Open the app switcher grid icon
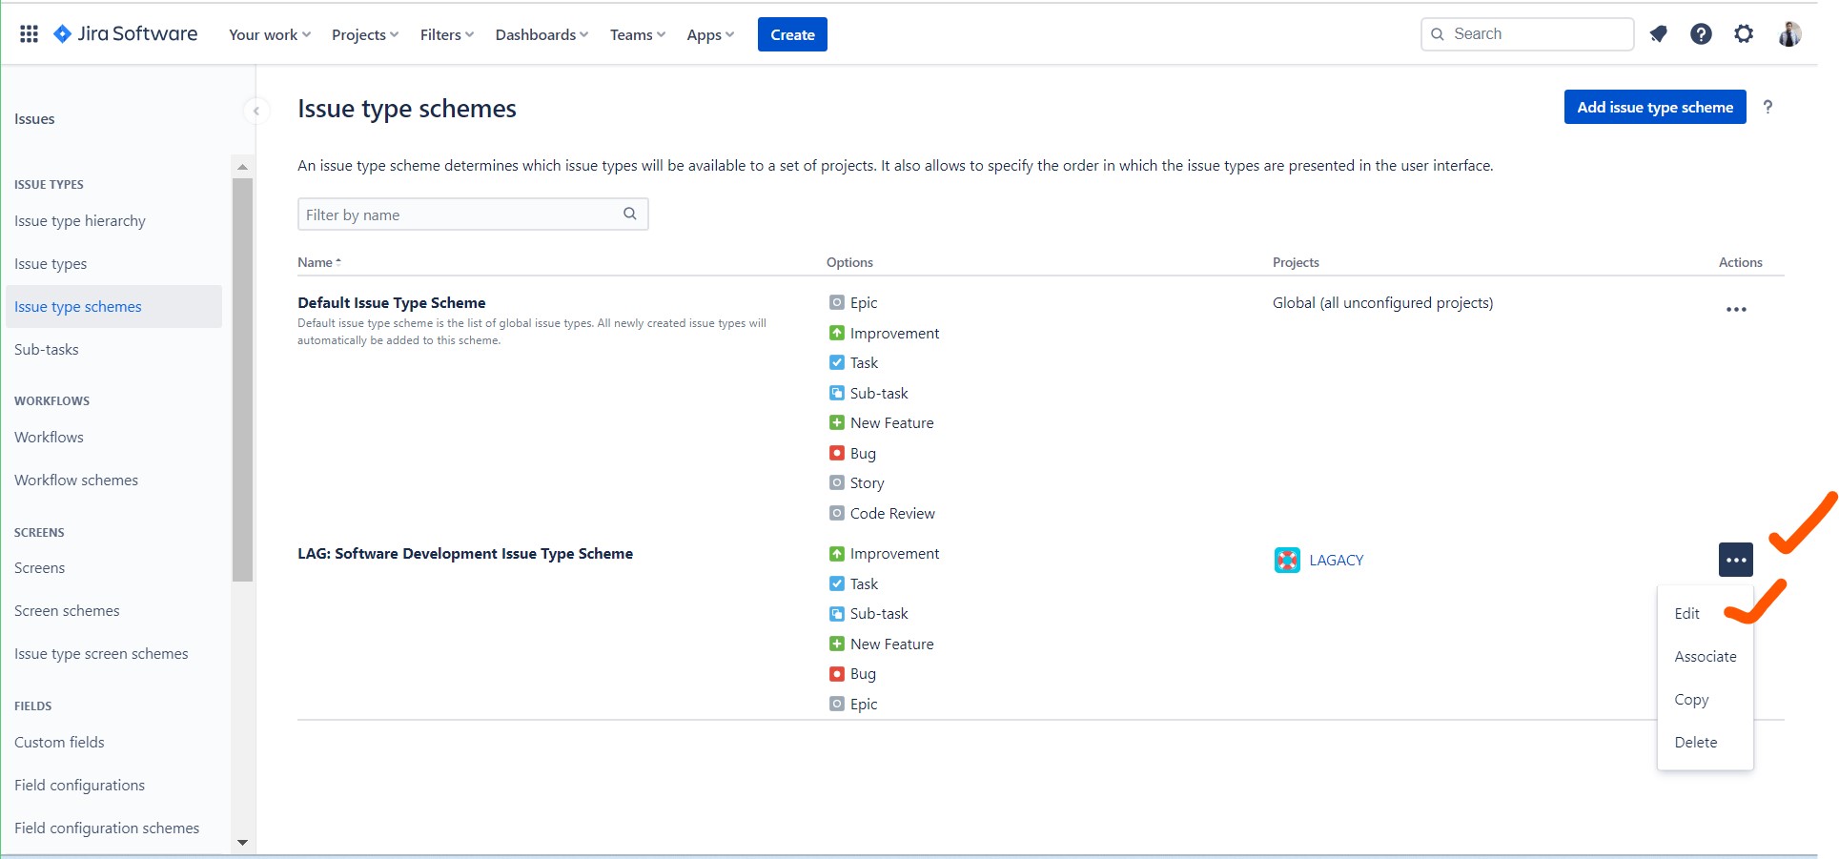 (x=29, y=34)
